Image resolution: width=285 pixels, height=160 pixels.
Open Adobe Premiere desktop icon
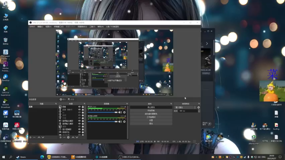click(x=5, y=67)
